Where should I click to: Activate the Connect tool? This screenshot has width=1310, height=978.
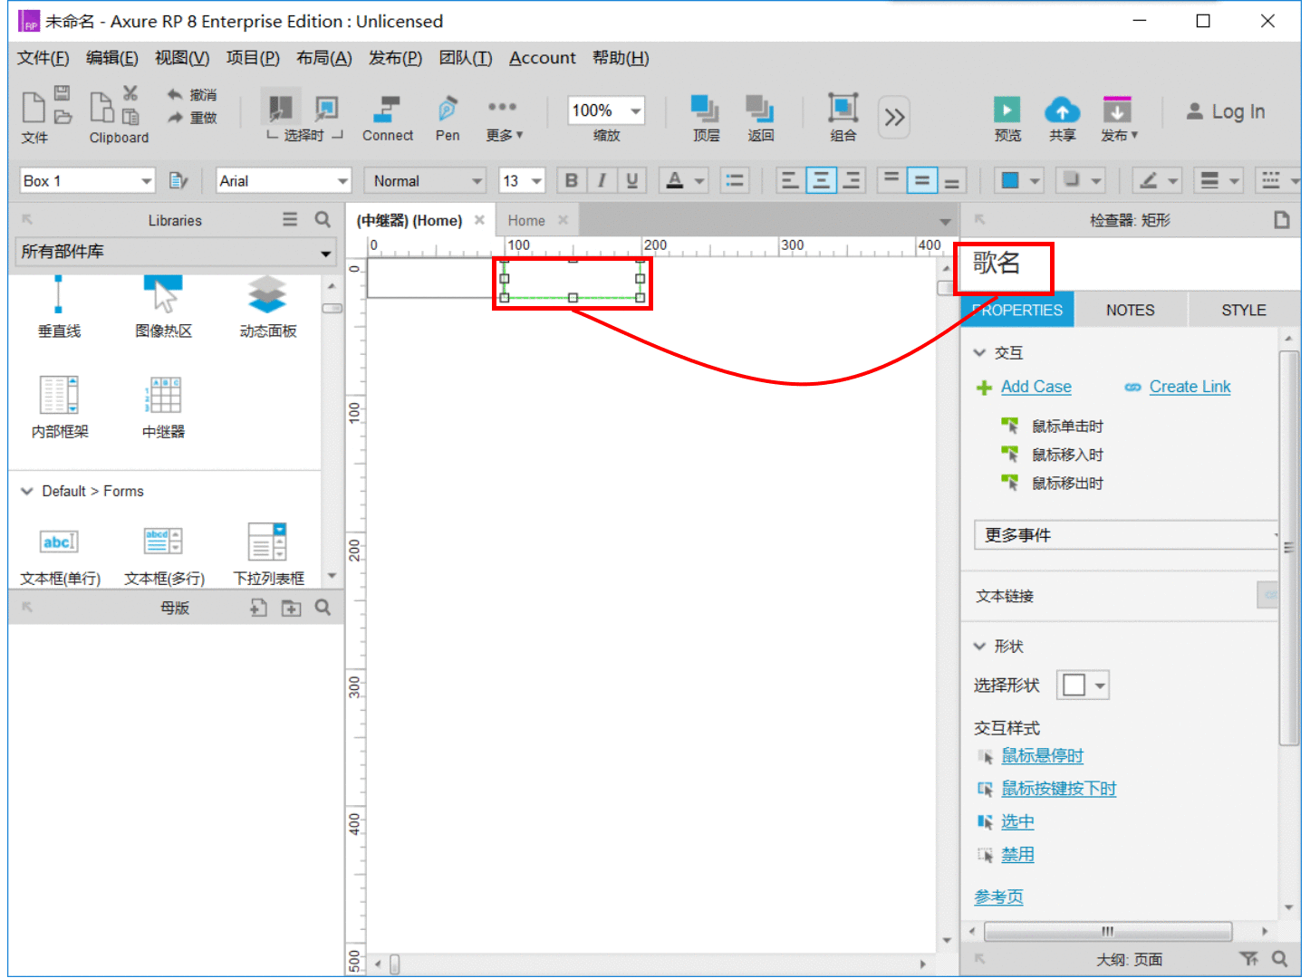[388, 119]
